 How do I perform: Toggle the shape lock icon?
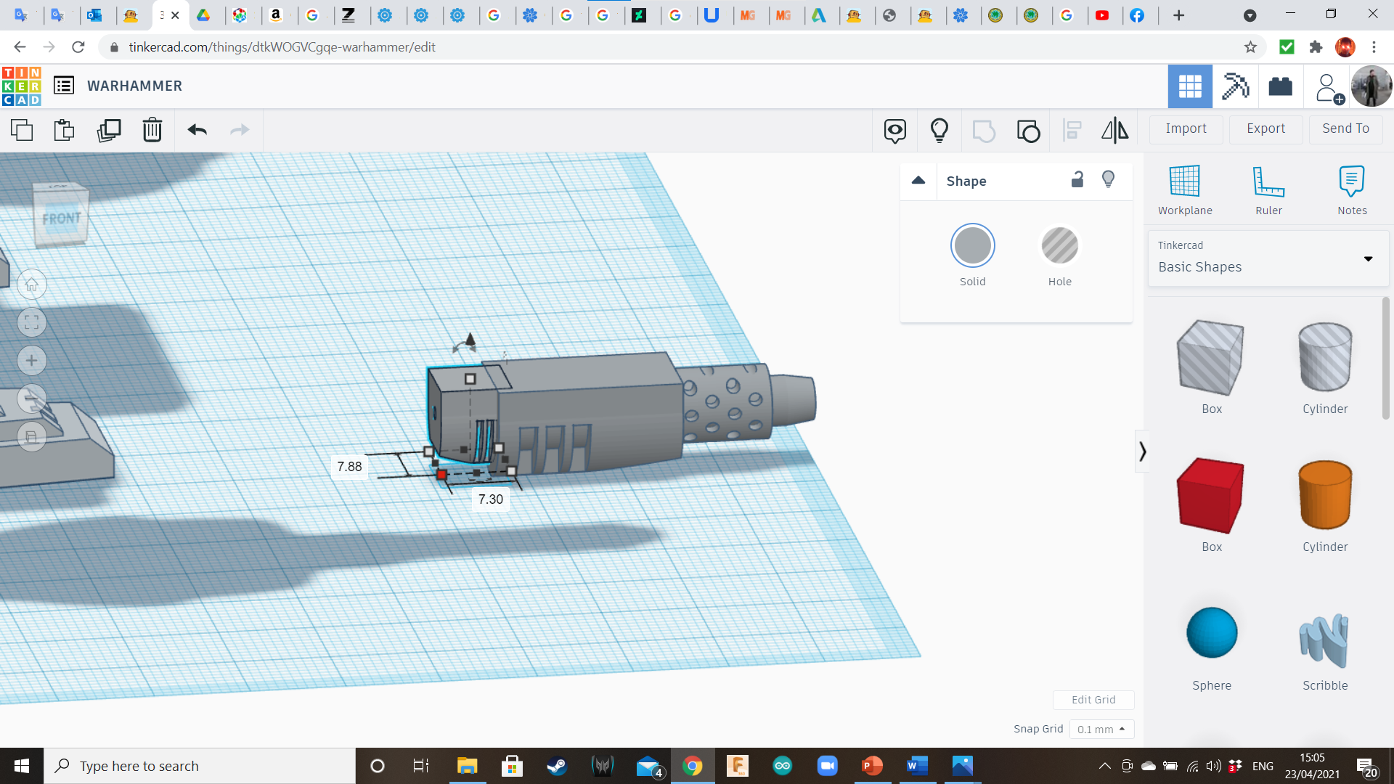pyautogui.click(x=1077, y=179)
